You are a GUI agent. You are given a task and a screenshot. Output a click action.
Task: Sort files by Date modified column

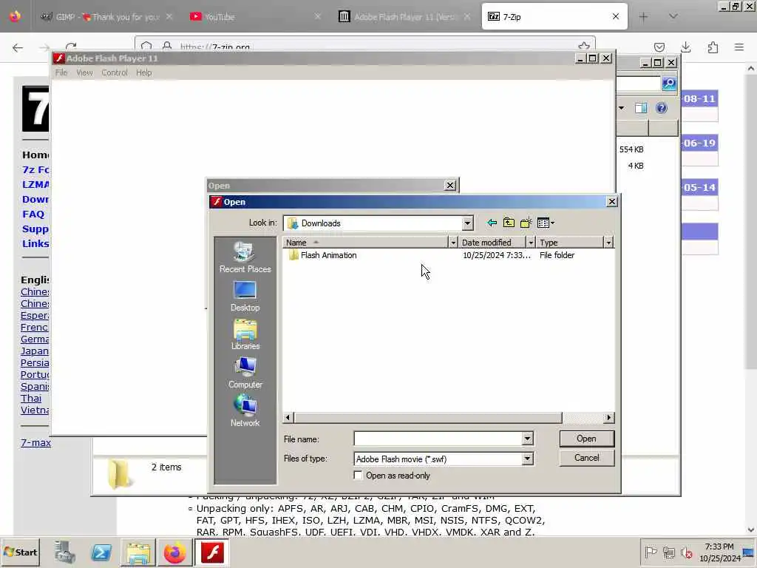(x=492, y=243)
